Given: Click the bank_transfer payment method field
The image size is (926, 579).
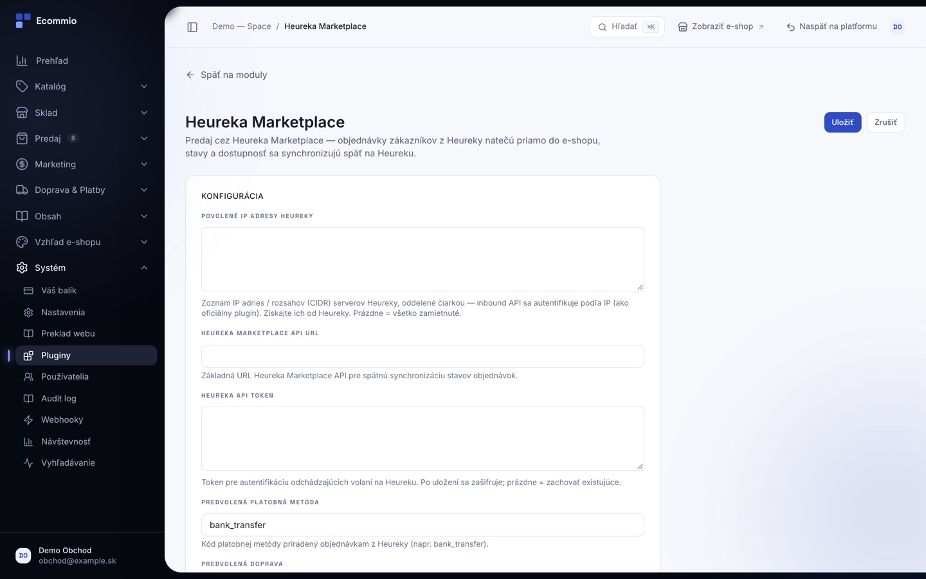Looking at the screenshot, I should tap(422, 525).
